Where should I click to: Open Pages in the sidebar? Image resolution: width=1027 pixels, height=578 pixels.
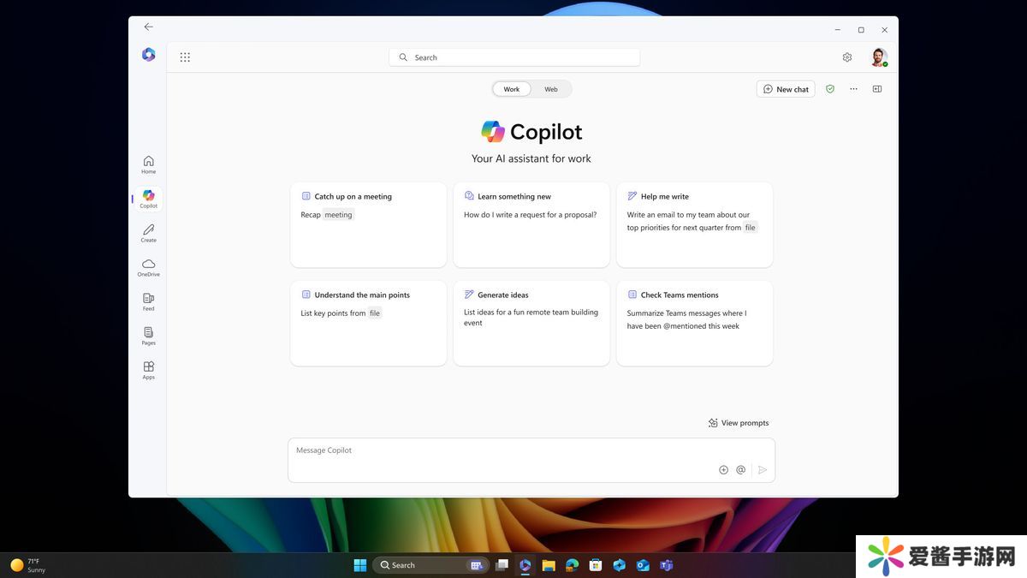[148, 336]
